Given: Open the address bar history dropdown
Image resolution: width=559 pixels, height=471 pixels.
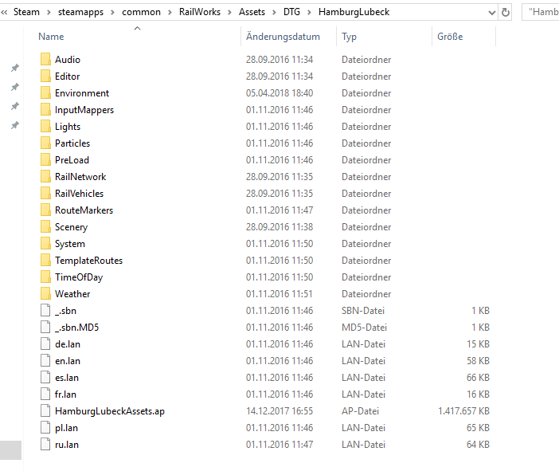Looking at the screenshot, I should pos(491,13).
